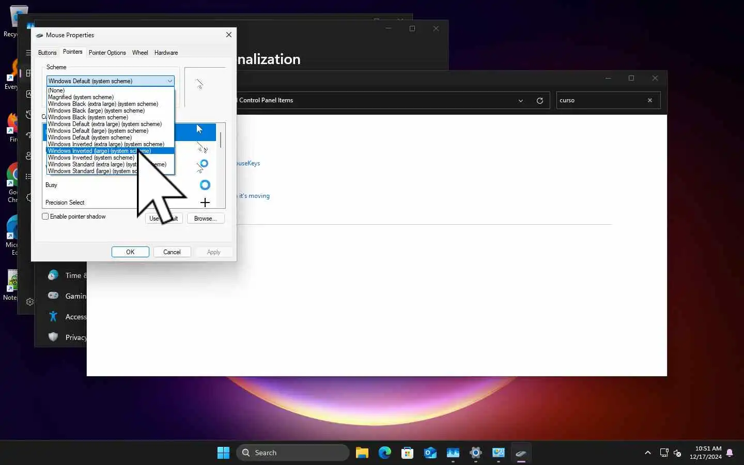Confirm with the OK button
This screenshot has height=465, width=744.
(130, 252)
